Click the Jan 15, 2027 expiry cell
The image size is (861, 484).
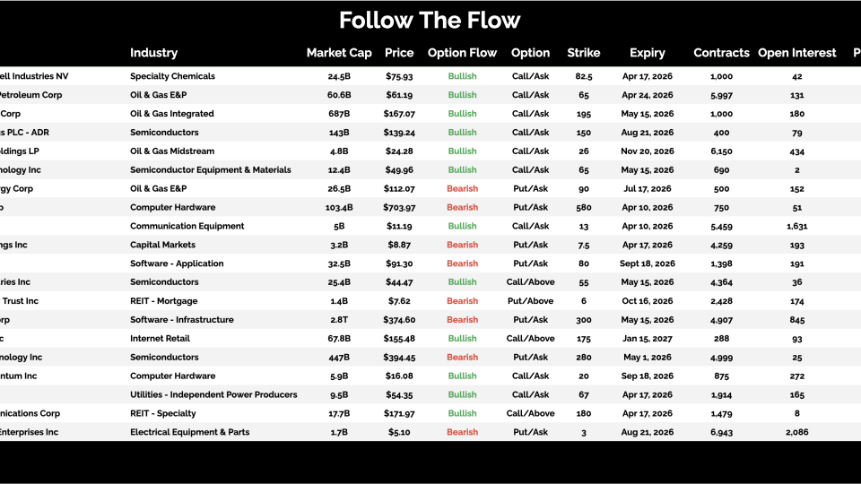tap(648, 339)
